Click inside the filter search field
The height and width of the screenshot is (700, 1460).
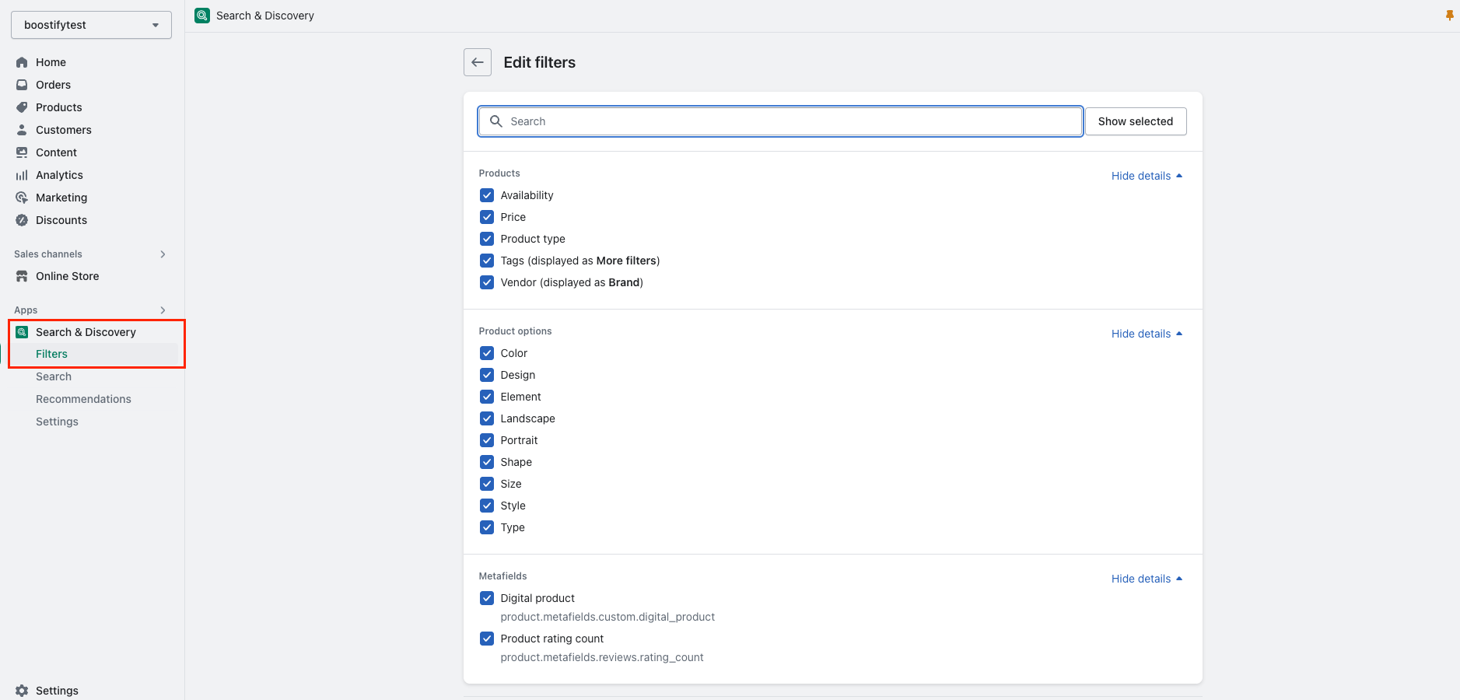(x=778, y=121)
